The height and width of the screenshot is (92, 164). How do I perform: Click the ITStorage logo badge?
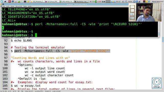pos(157,83)
